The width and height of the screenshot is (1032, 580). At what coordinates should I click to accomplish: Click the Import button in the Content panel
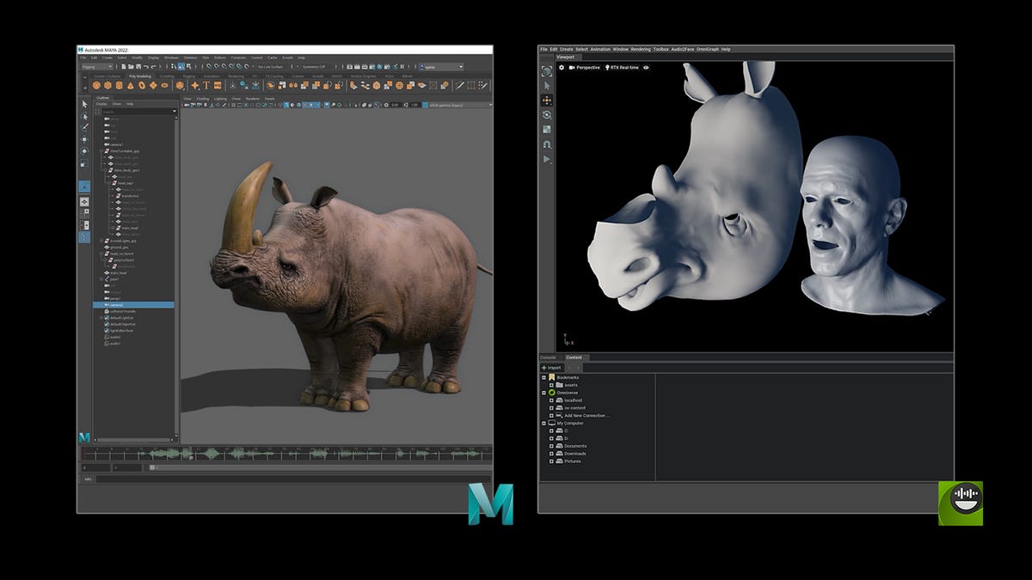[x=551, y=367]
